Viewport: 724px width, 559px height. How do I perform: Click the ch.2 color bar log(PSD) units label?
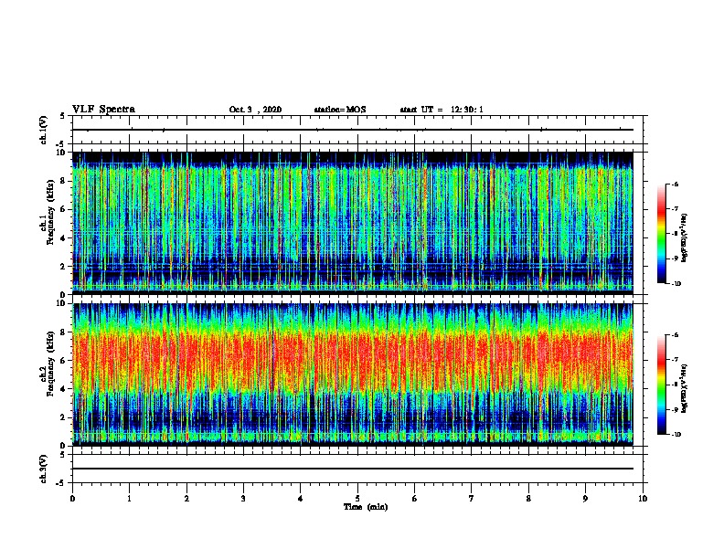coord(685,388)
